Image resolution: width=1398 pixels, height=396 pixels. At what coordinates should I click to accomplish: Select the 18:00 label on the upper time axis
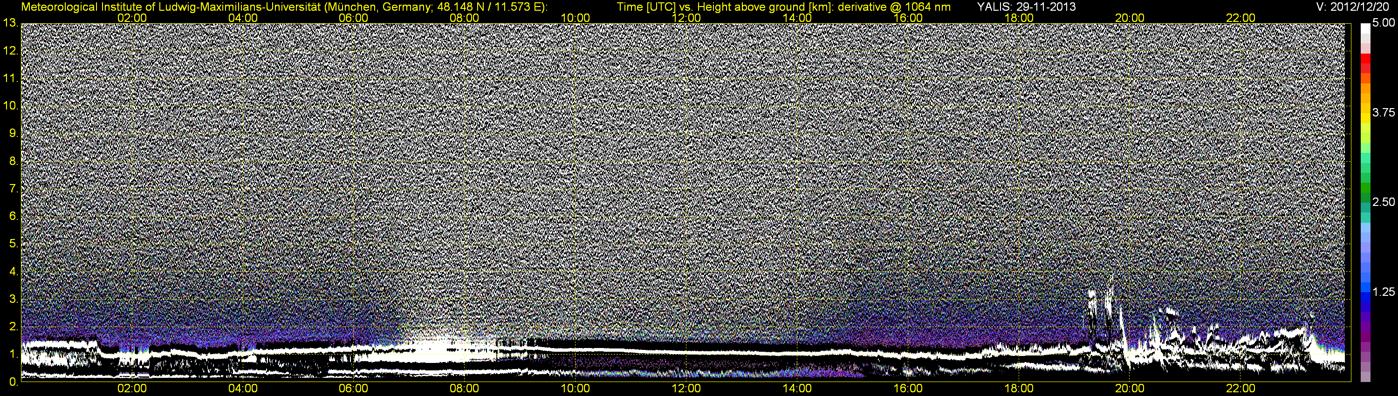1019,18
